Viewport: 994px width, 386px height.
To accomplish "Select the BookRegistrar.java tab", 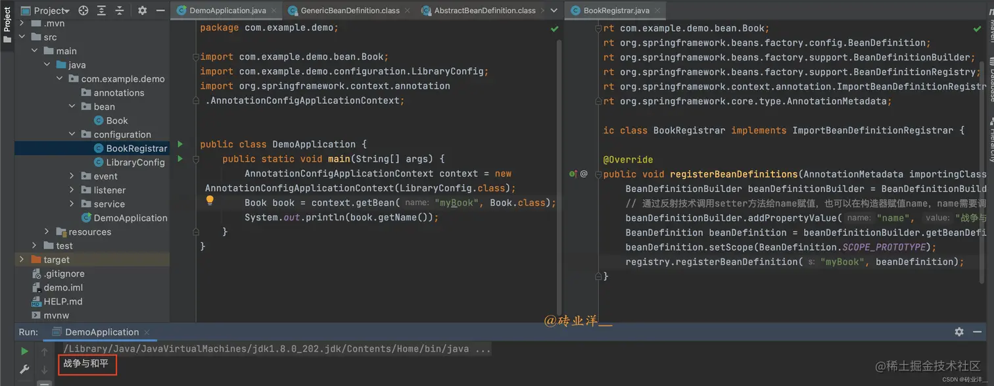I will click(x=617, y=11).
